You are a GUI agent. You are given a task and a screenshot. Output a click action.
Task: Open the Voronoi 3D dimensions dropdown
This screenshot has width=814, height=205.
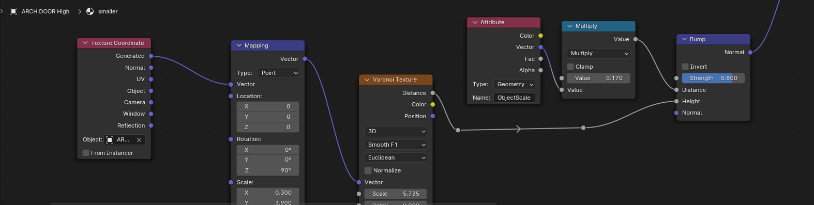(396, 131)
